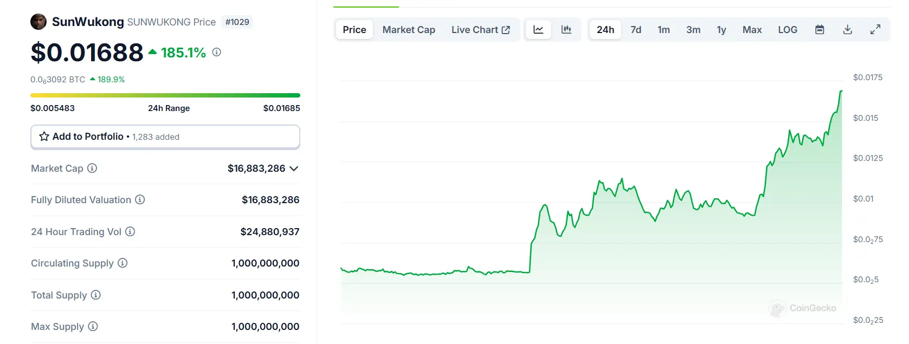Select the 7d time range

(x=636, y=30)
